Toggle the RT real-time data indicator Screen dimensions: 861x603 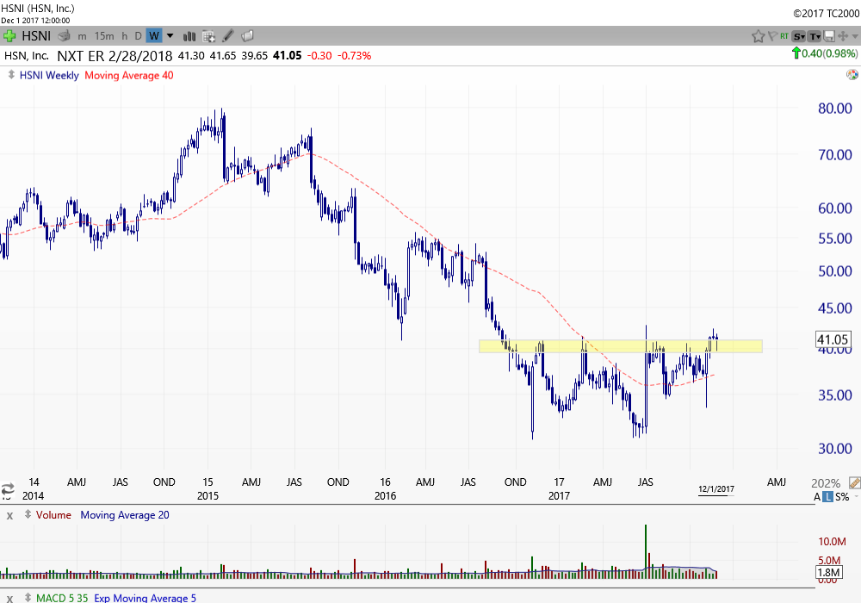point(784,35)
